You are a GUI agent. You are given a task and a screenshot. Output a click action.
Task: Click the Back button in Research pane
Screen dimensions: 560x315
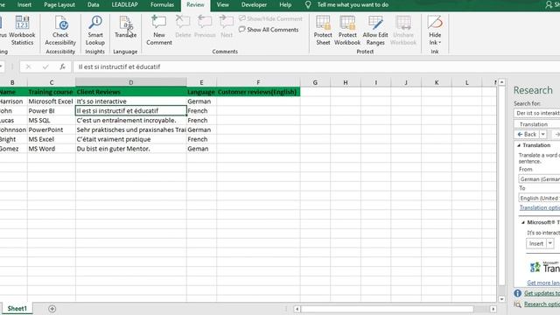click(527, 134)
